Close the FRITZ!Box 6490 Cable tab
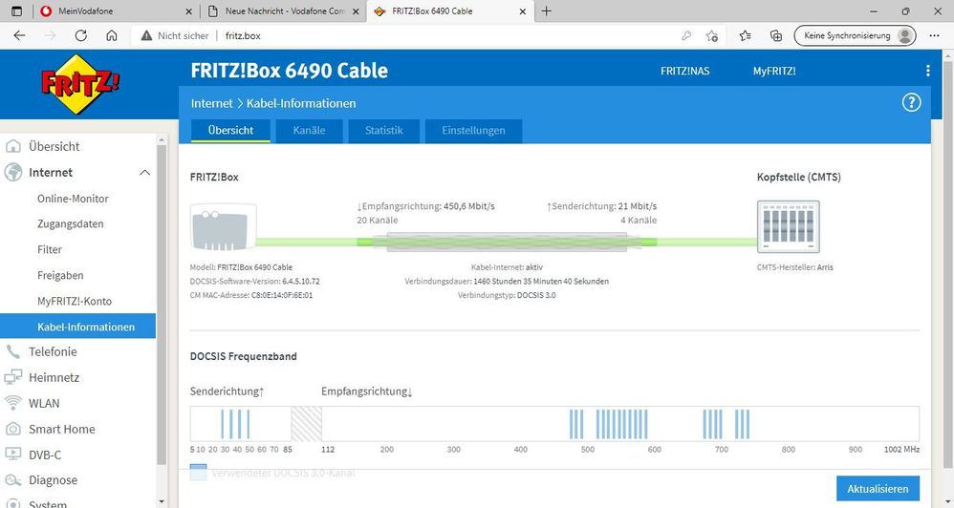Viewport: 954px width, 508px height. pyautogui.click(x=523, y=11)
